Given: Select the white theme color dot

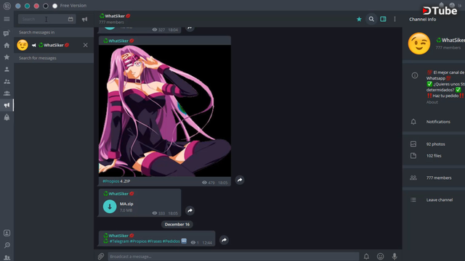Looking at the screenshot, I should click(x=55, y=6).
